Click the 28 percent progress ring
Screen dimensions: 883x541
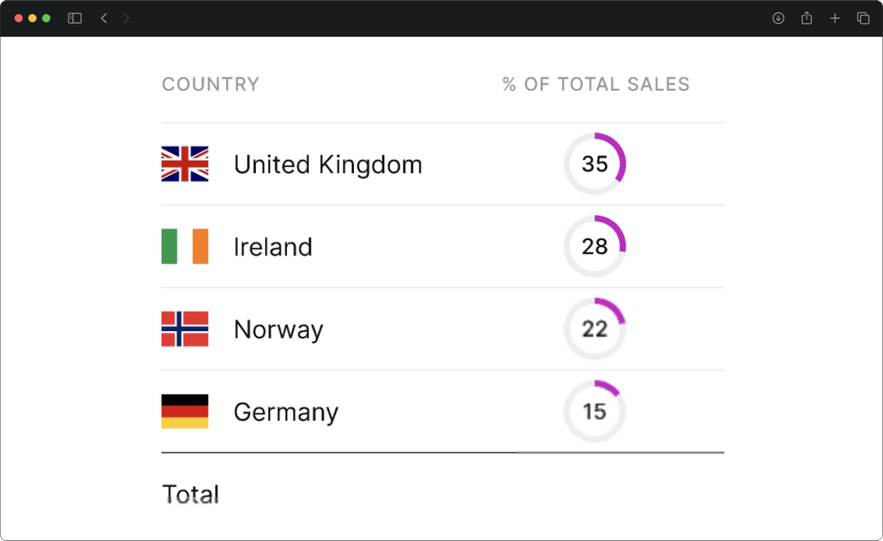coord(594,247)
